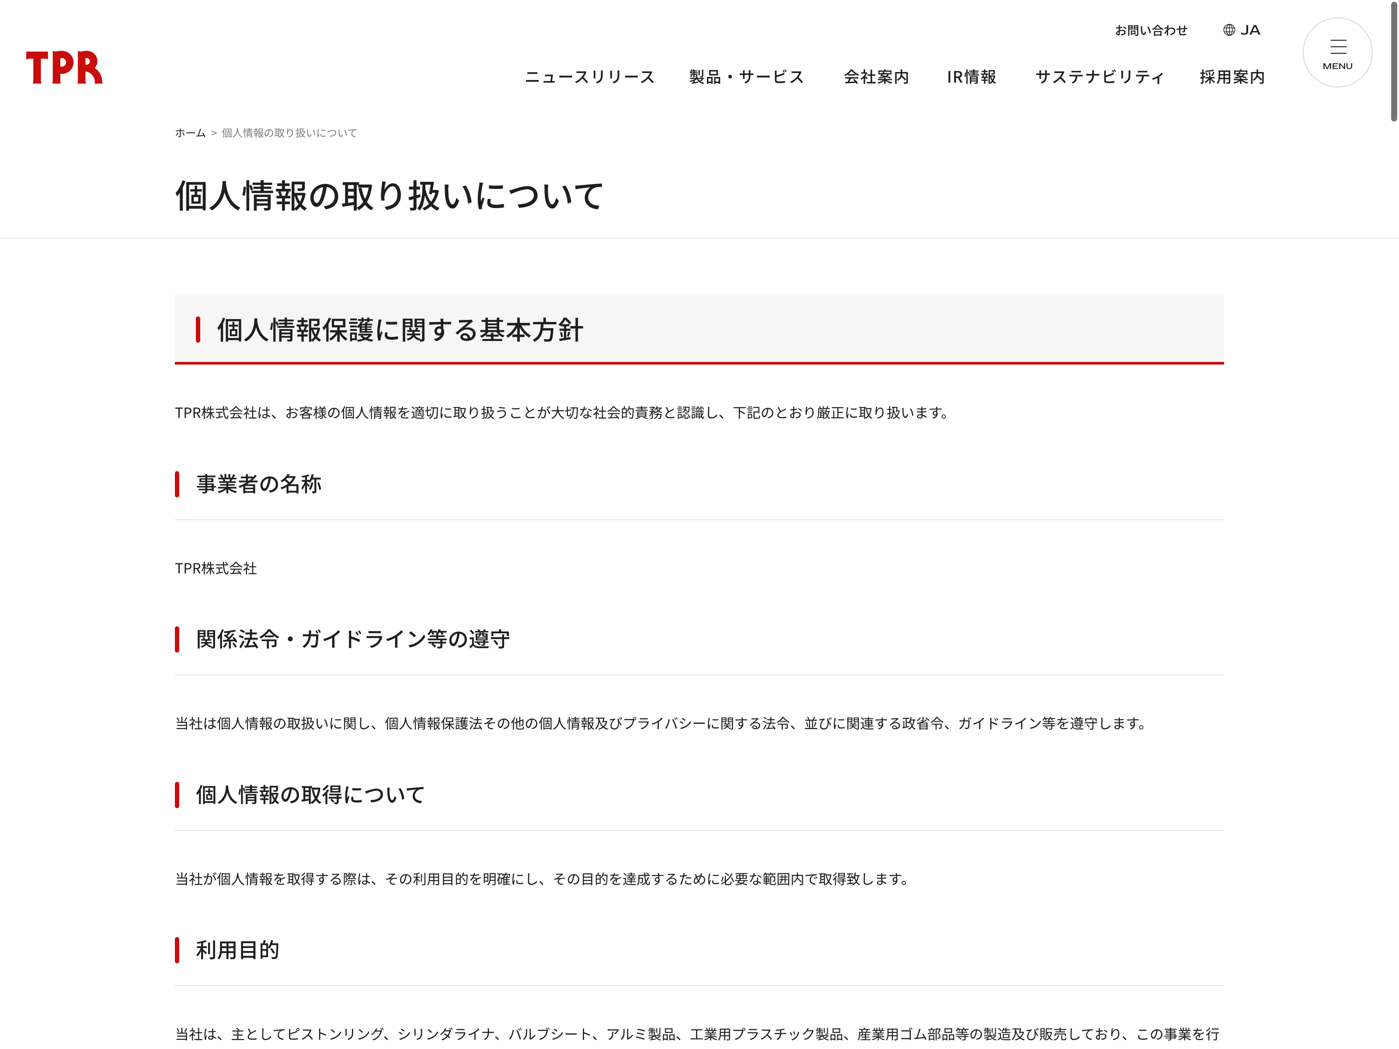Select the サステナビリティ navigation item

point(1099,77)
